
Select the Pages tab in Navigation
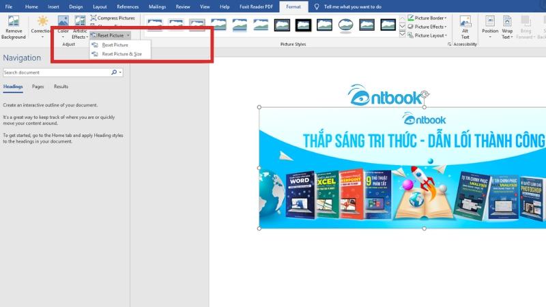click(38, 87)
